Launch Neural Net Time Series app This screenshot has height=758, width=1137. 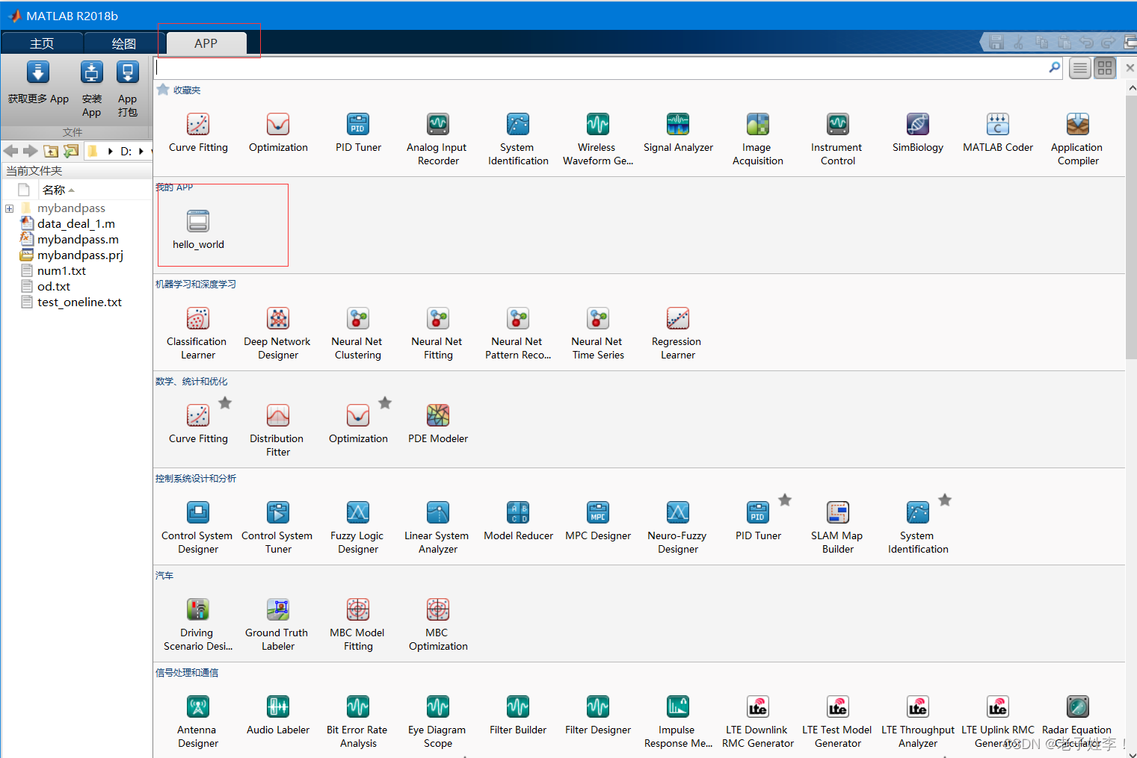click(x=598, y=334)
